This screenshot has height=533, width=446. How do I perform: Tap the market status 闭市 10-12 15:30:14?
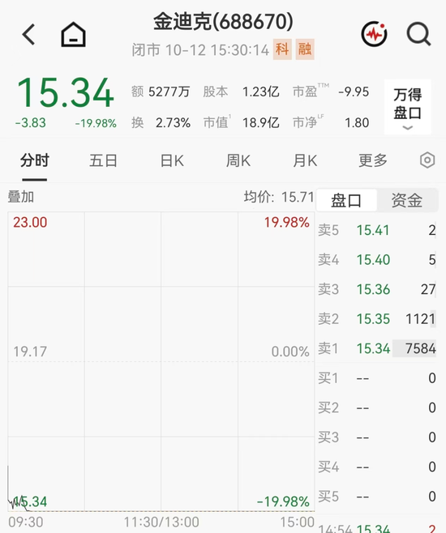200,50
